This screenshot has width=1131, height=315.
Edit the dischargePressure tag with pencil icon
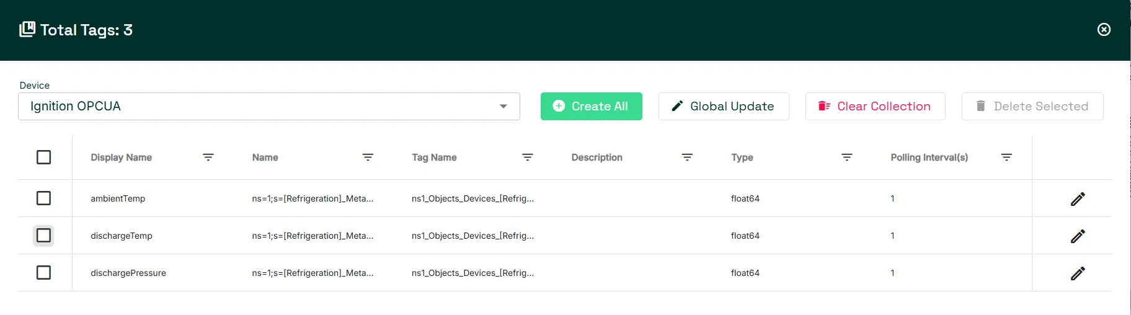[x=1078, y=273]
